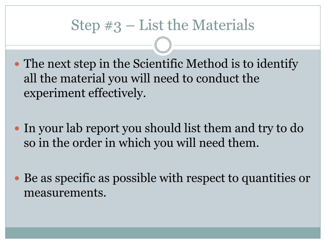Click the circle ornament below the title
The image size is (326, 244).
tap(163, 45)
